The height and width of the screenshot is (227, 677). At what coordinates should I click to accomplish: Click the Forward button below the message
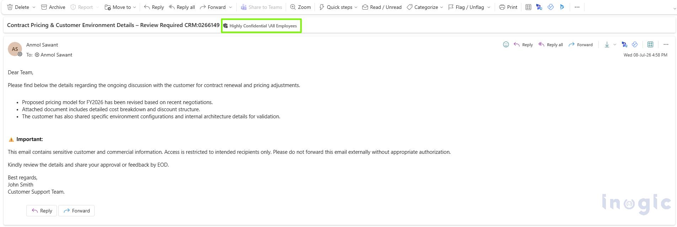[x=76, y=211]
